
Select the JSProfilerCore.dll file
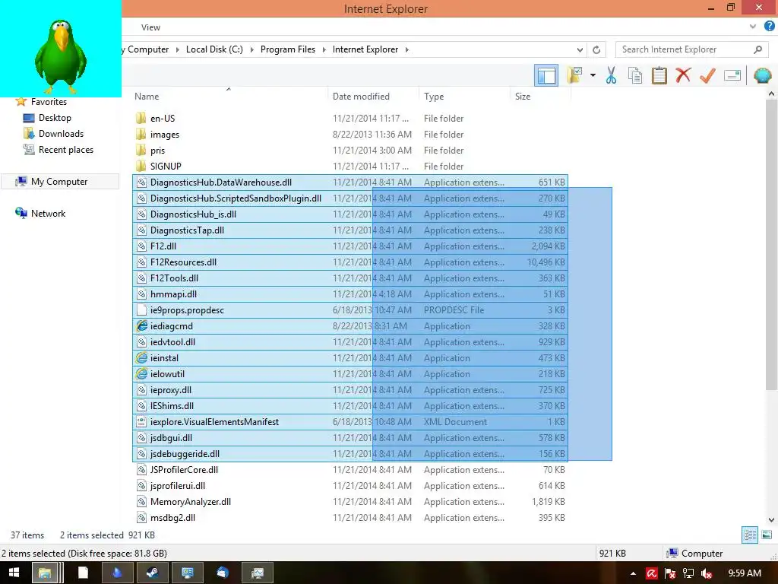[184, 470]
